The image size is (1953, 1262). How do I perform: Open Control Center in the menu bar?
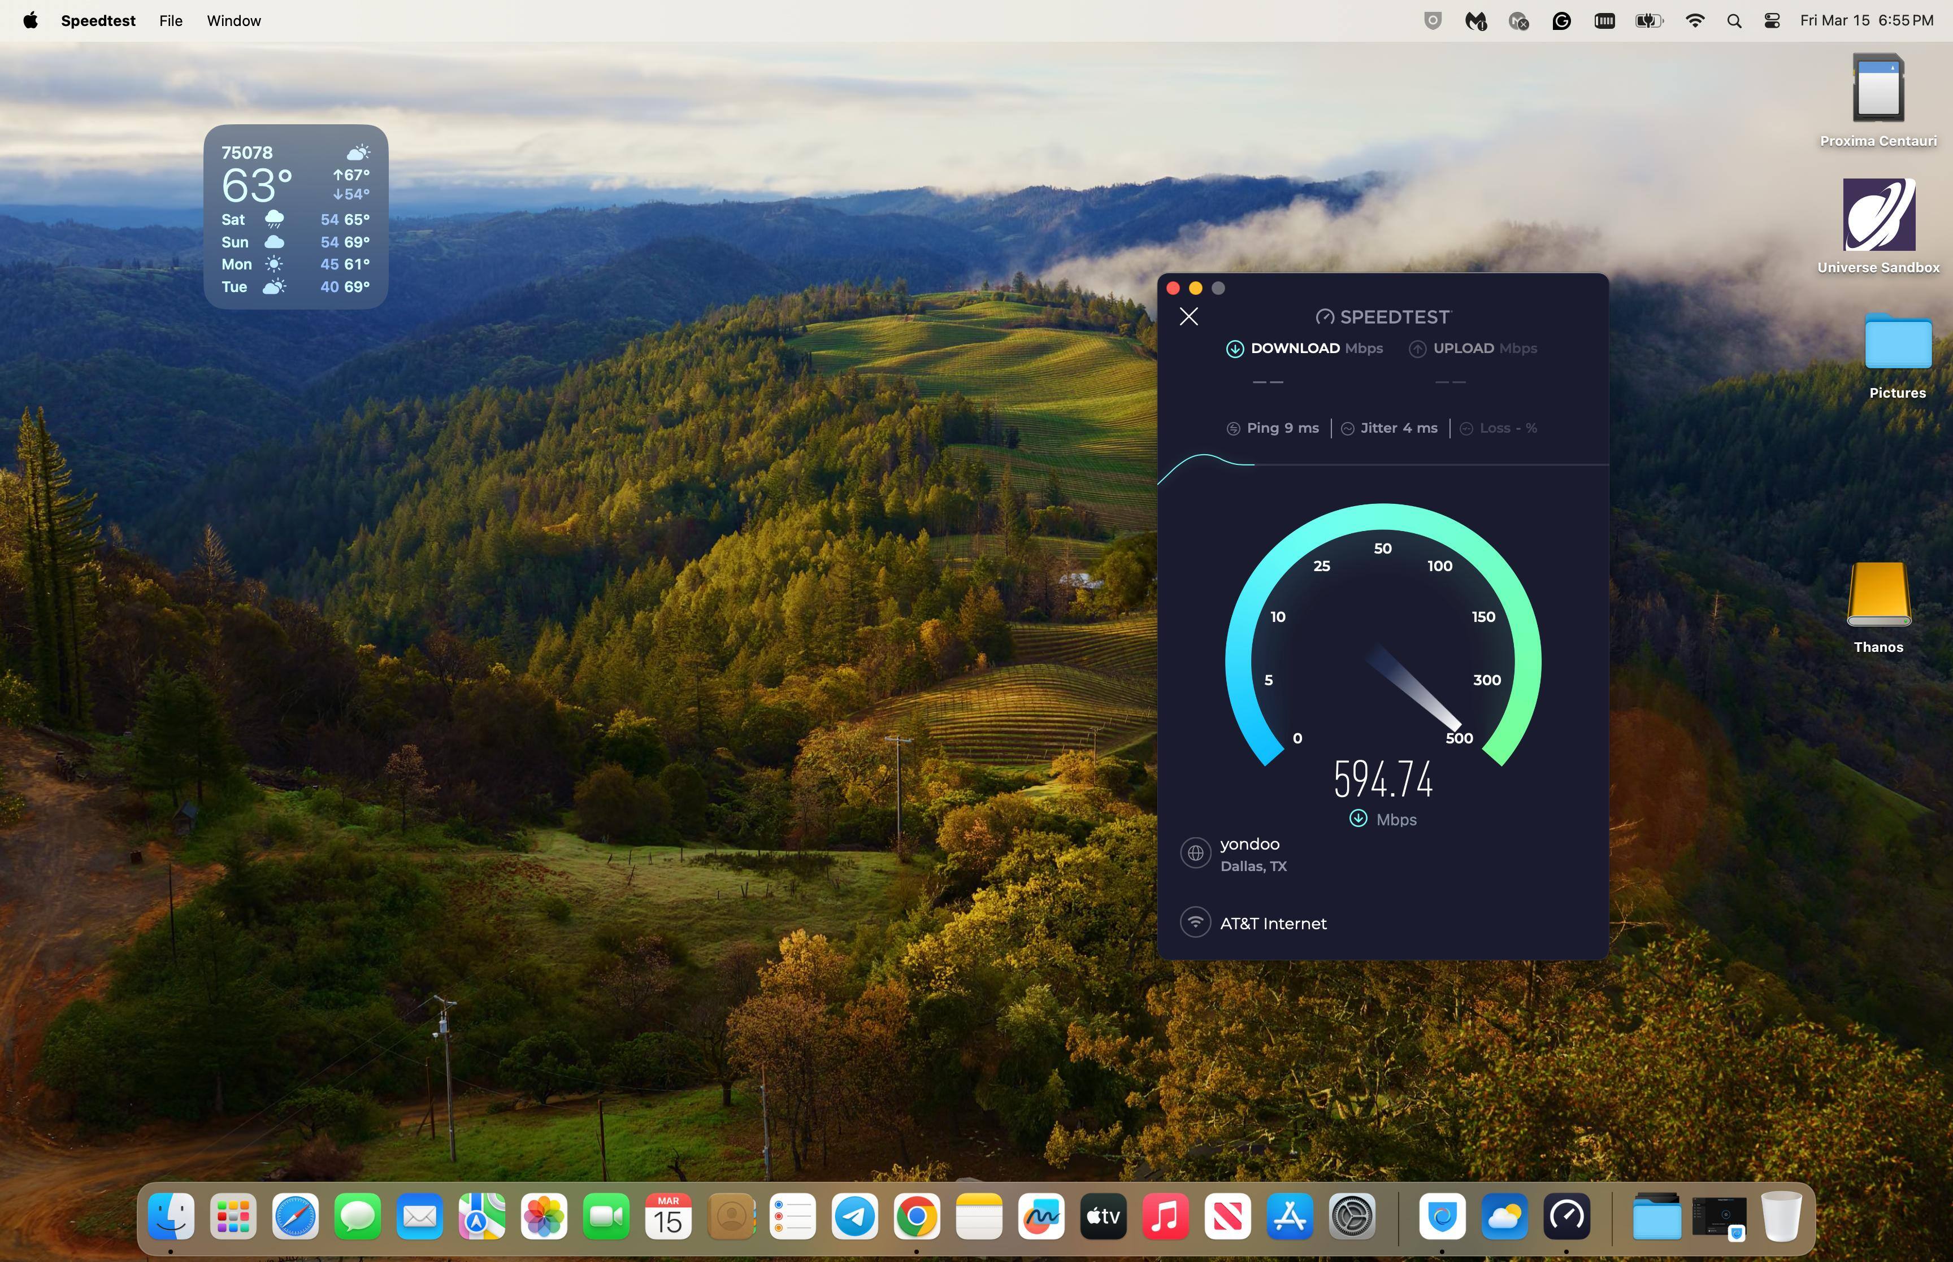1771,20
